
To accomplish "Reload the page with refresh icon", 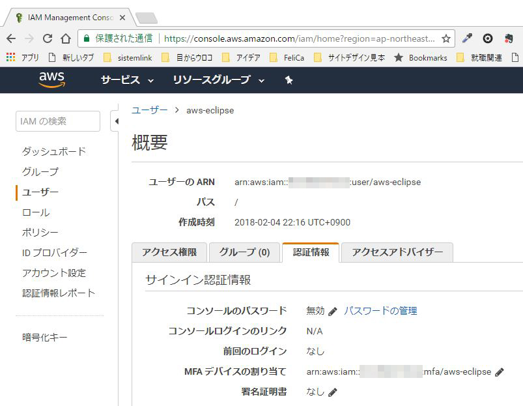I will (48, 38).
